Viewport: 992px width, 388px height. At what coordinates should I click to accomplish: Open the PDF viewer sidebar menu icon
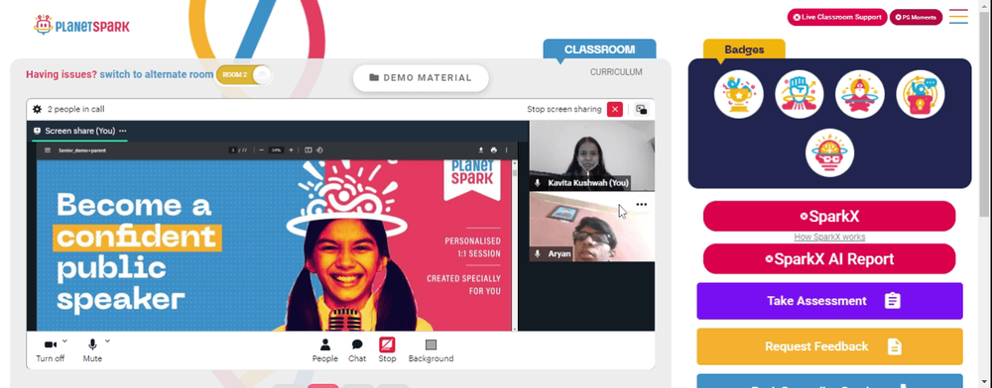tap(48, 150)
